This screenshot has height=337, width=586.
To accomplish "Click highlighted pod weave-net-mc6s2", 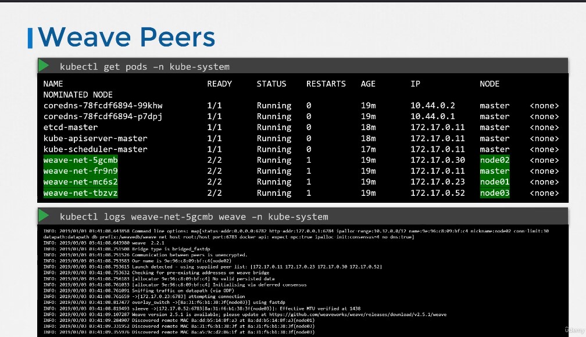I will click(x=80, y=182).
